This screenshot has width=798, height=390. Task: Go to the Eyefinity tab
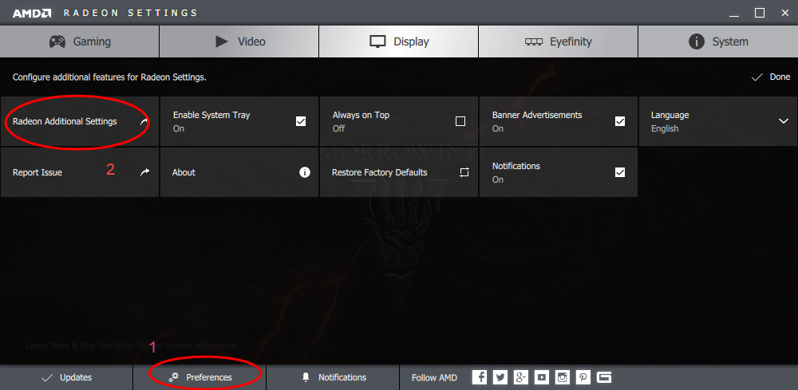tap(558, 41)
